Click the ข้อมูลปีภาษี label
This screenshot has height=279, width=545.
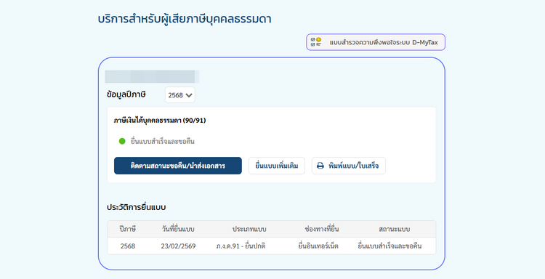[x=126, y=94]
